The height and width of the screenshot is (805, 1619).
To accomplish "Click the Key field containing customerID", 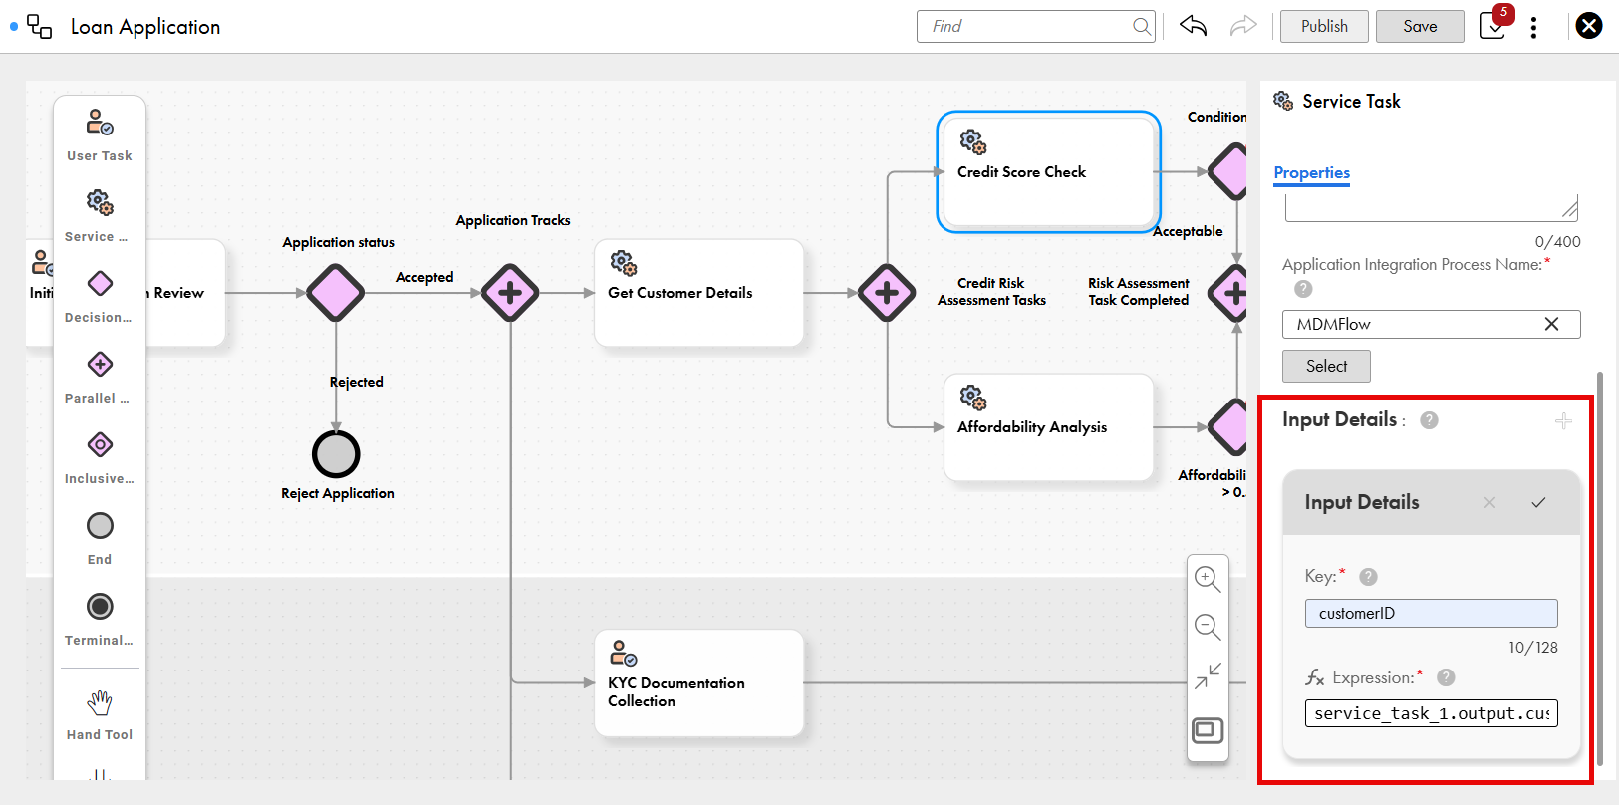I will point(1431,613).
